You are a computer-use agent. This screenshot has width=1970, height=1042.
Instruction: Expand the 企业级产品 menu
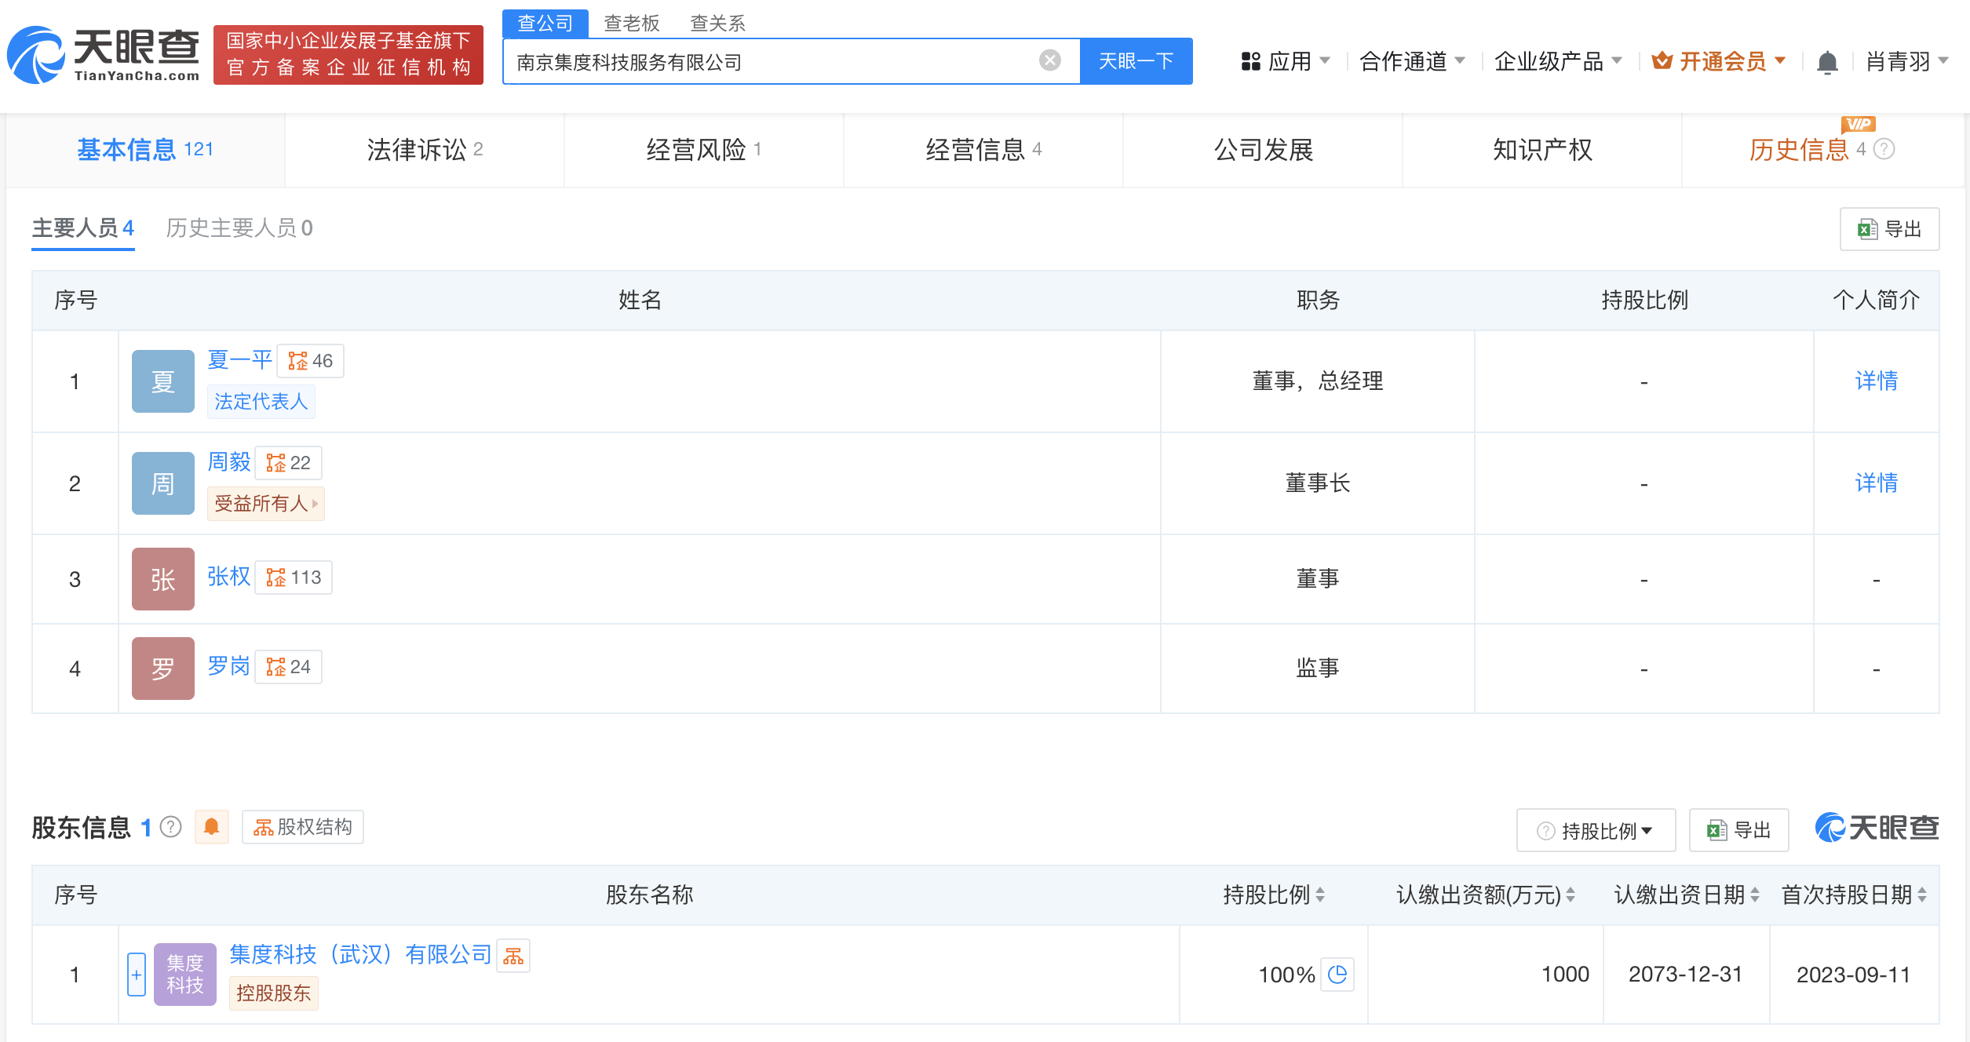pyautogui.click(x=1558, y=61)
